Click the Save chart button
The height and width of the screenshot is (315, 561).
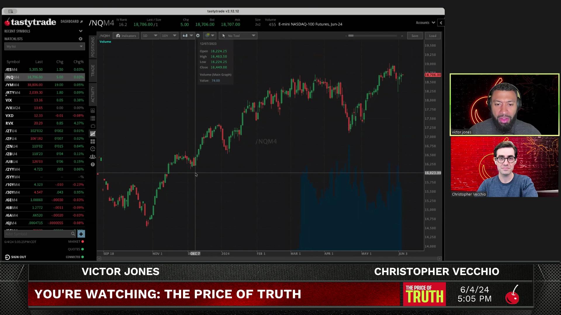pos(415,36)
